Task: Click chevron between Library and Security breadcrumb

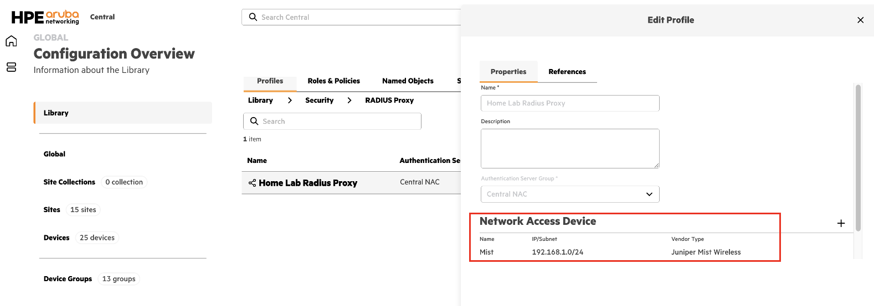Action: [290, 100]
